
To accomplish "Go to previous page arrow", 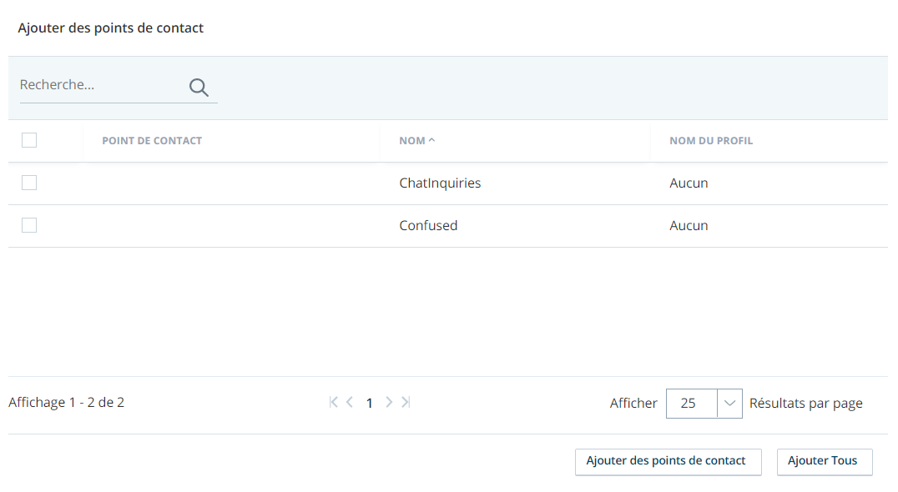I will point(350,402).
